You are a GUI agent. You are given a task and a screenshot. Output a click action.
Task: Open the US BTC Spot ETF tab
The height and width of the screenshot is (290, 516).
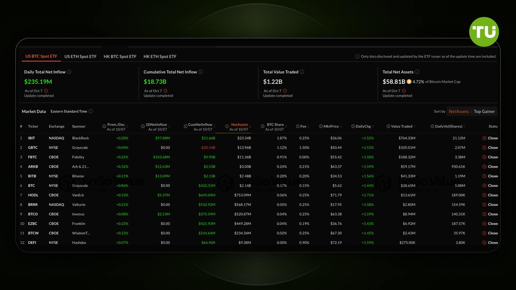pyautogui.click(x=41, y=56)
